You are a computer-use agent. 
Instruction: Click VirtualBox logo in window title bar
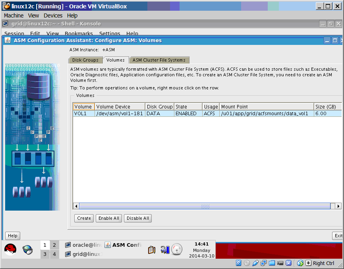click(x=6, y=6)
